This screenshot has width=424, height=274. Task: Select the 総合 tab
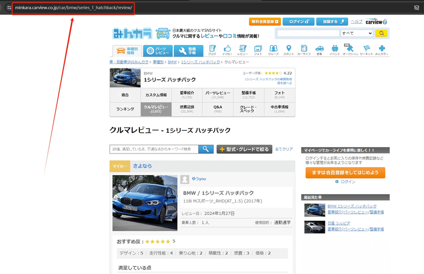(x=125, y=95)
